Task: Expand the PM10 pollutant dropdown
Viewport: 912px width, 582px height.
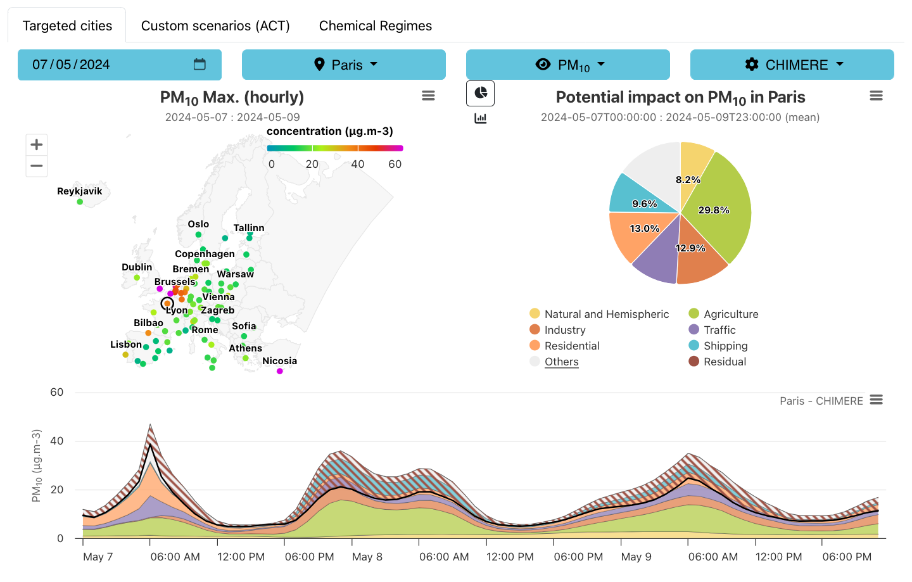Action: coord(568,64)
